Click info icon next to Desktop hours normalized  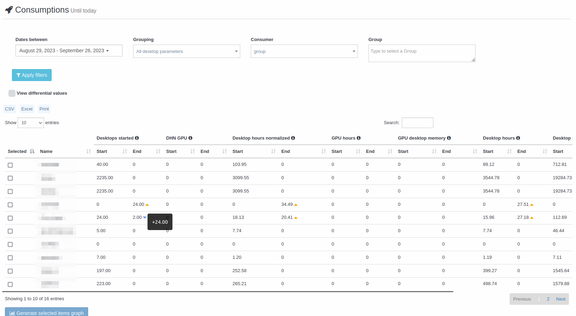293,138
